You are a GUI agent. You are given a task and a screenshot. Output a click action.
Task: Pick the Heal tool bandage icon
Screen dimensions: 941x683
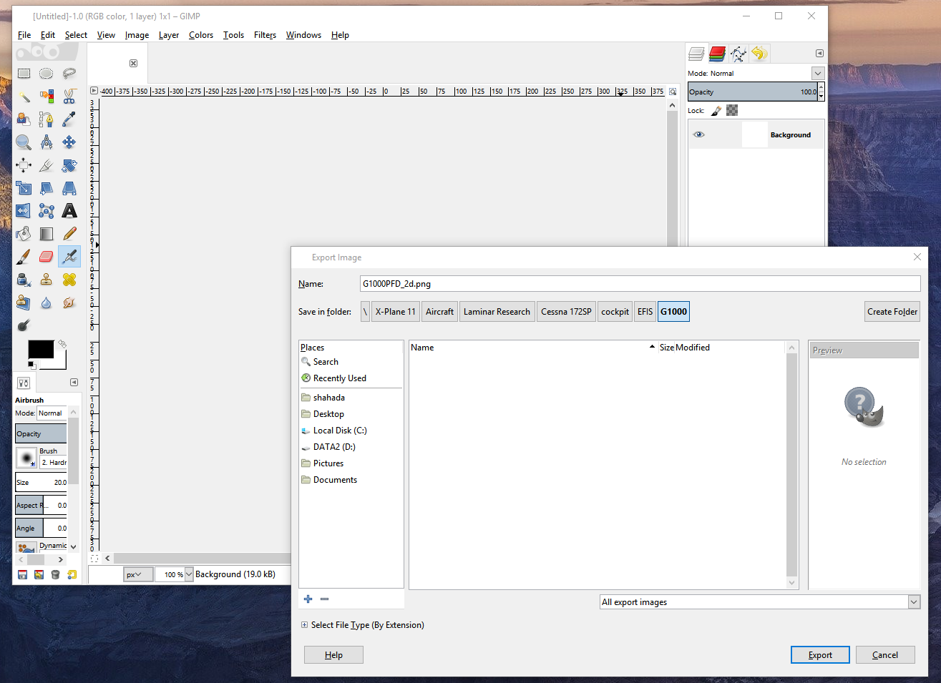click(69, 280)
